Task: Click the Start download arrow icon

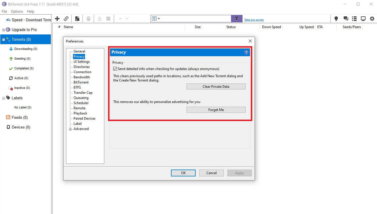Action: [x=100, y=19]
